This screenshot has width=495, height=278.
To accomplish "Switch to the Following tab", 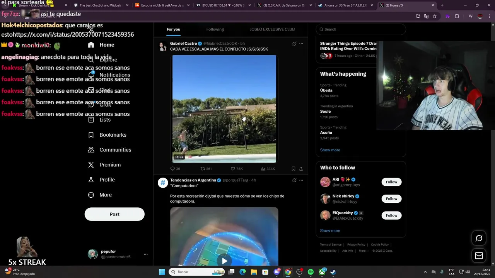I will click(x=215, y=29).
